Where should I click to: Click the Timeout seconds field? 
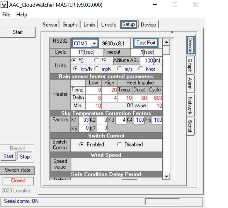[x=137, y=52]
